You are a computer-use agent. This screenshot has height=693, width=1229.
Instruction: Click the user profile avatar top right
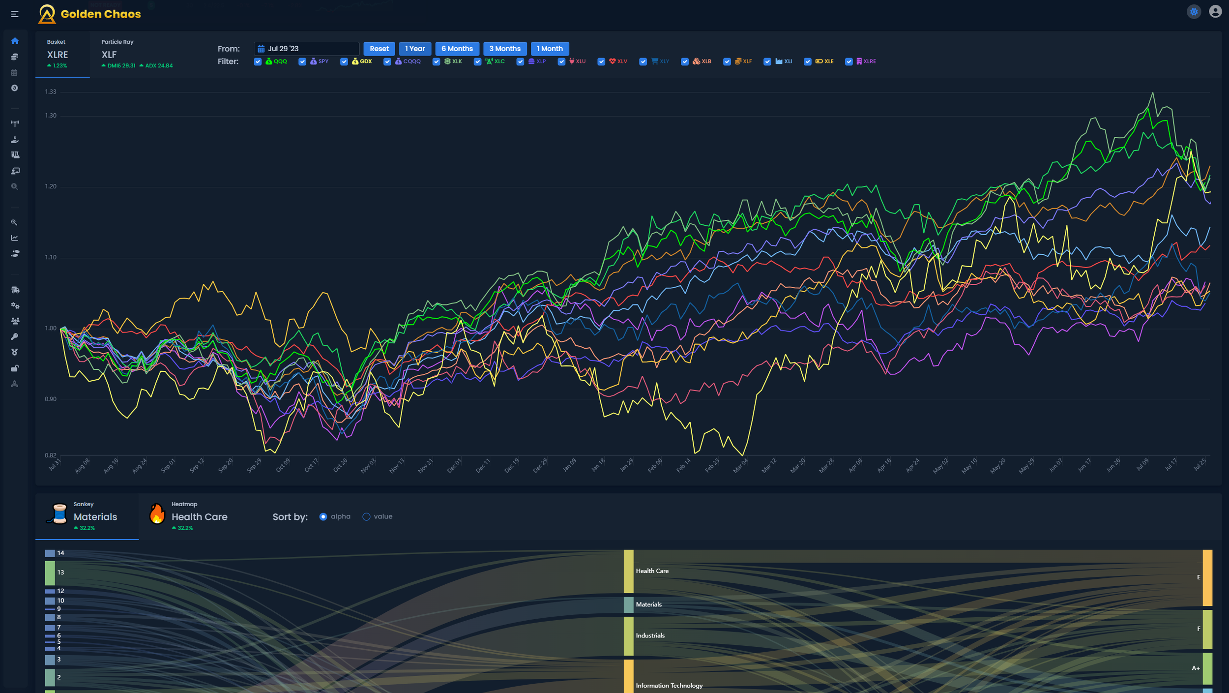click(1215, 12)
